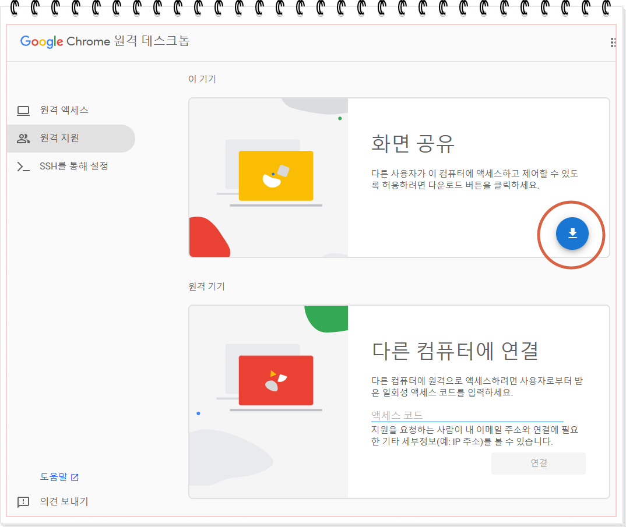Open the SSH를 통해 설정 sidebar item

click(x=71, y=167)
